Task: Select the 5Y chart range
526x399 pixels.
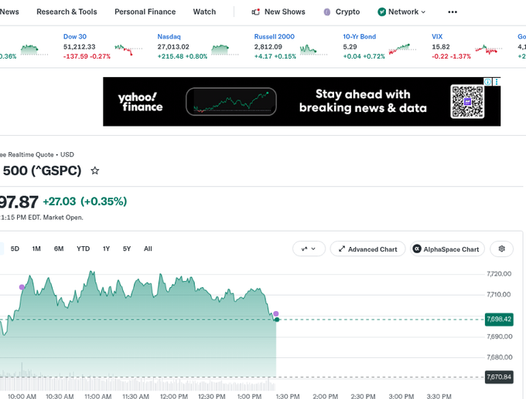Action: pyautogui.click(x=126, y=249)
